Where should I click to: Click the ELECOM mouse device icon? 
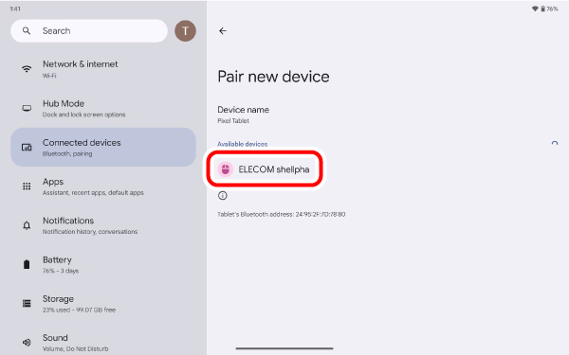(x=226, y=169)
